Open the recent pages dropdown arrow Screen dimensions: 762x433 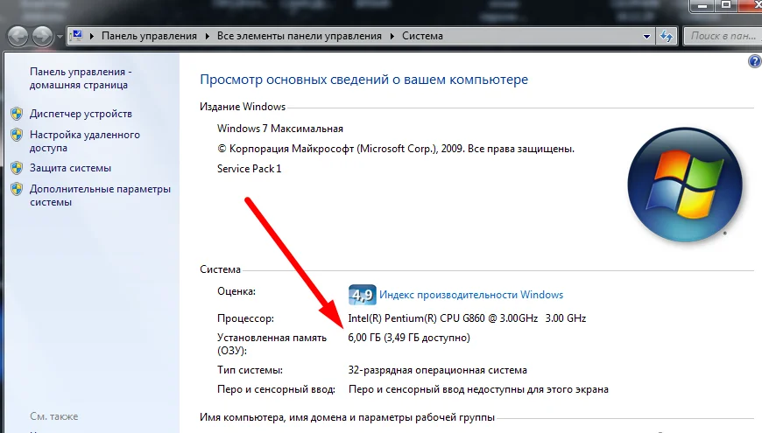click(x=60, y=37)
